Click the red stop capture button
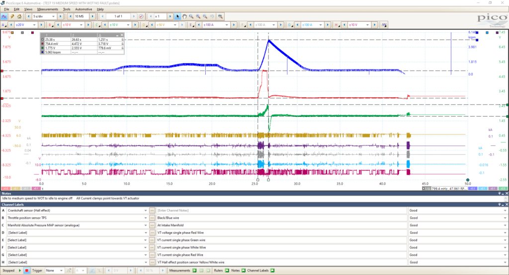Viewport: 509px width, 275px height. point(27,271)
